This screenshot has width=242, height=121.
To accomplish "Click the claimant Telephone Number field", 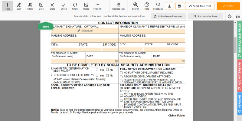I will click(x=68, y=61).
